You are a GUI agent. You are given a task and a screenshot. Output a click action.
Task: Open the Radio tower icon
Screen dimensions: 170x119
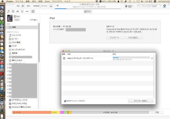pyautogui.click(x=22, y=11)
